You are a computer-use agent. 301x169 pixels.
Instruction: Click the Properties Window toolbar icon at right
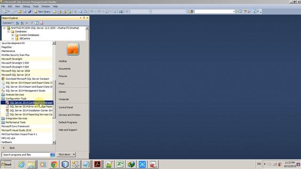pyautogui.click(x=245, y=12)
